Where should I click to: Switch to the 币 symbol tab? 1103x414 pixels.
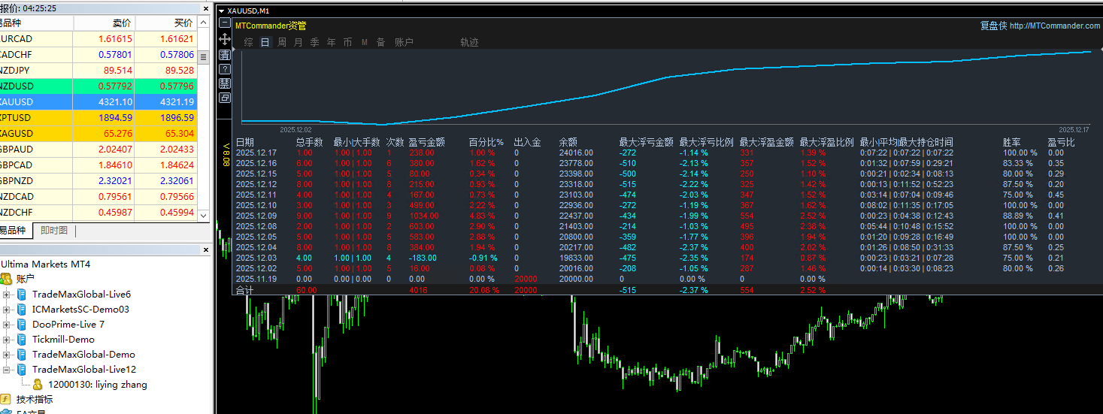coord(347,42)
